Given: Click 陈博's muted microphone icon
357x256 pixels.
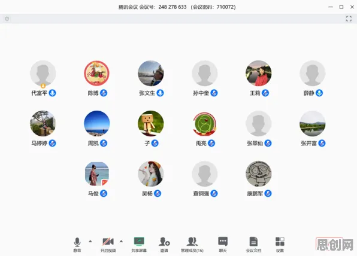Looking at the screenshot, I should click(x=104, y=93).
